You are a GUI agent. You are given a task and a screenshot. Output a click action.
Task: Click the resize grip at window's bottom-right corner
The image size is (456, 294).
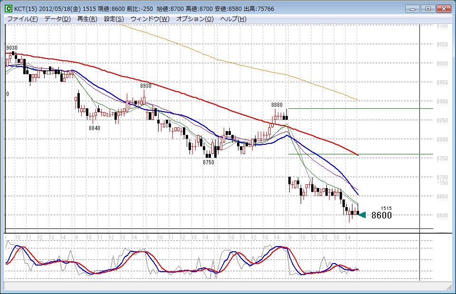point(449,287)
